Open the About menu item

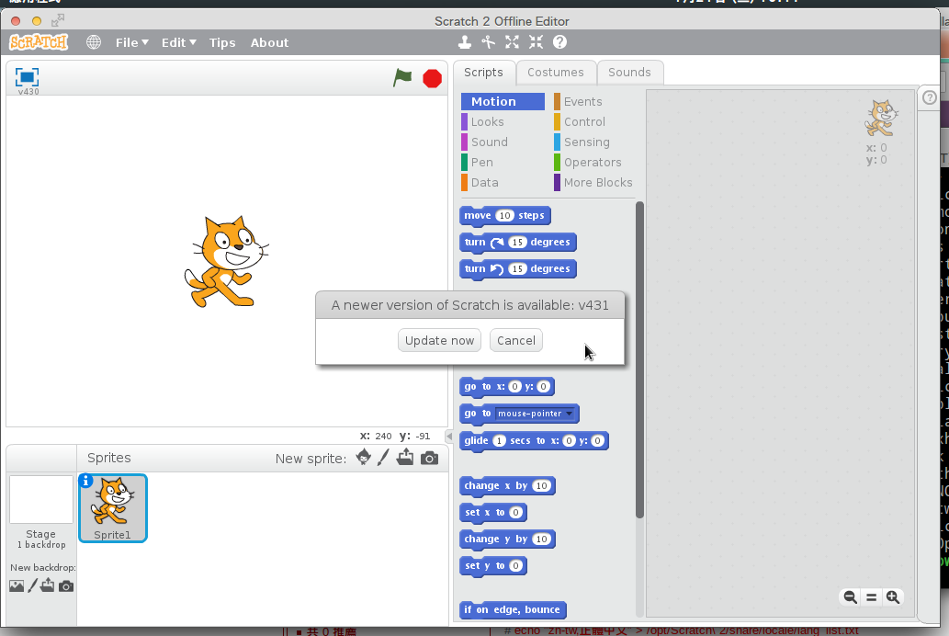[269, 42]
